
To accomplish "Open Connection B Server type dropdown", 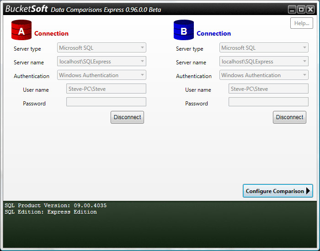I will 264,47.
